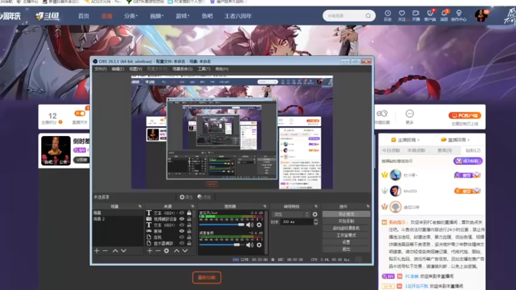Open transition settings gear in 转场特效
The height and width of the screenshot is (290, 516).
[x=315, y=215]
